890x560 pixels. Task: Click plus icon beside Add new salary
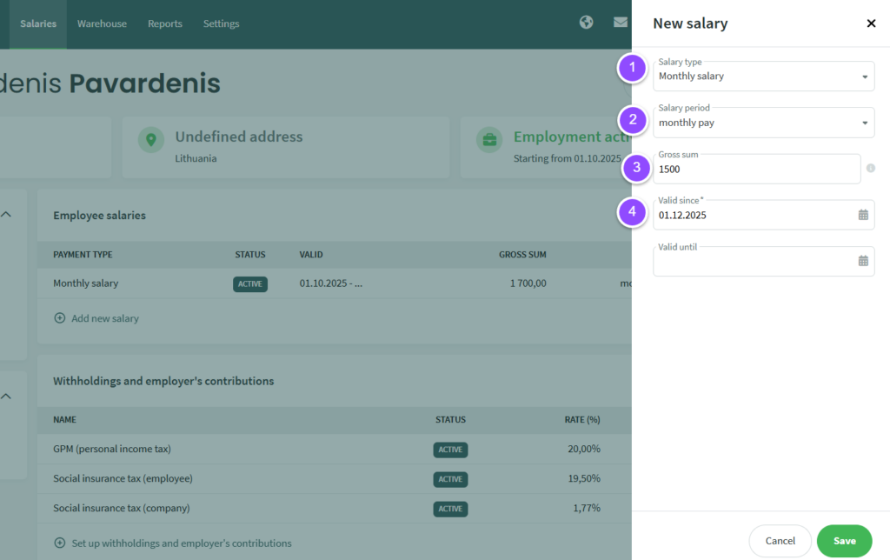coord(60,318)
